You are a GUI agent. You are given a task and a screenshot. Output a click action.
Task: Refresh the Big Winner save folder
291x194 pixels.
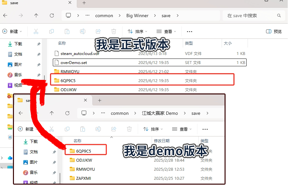pyautogui.click(x=52, y=16)
